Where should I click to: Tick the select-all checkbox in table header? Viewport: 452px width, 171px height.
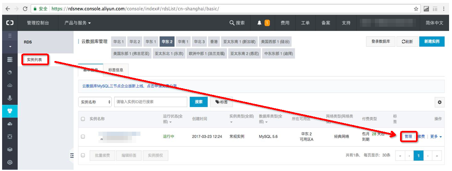(x=83, y=119)
